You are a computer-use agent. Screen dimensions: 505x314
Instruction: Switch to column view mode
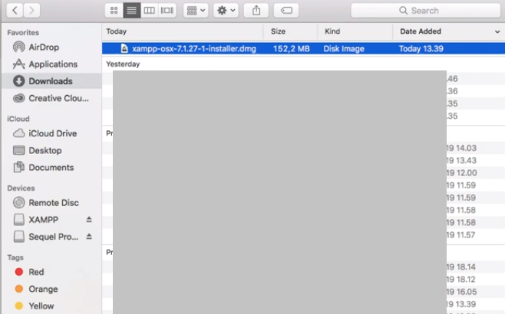pos(150,11)
